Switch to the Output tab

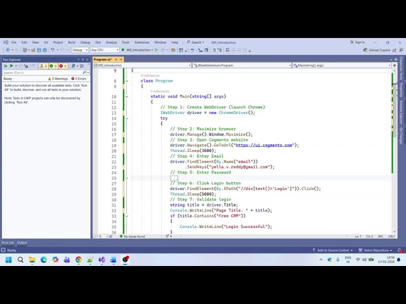22,243
